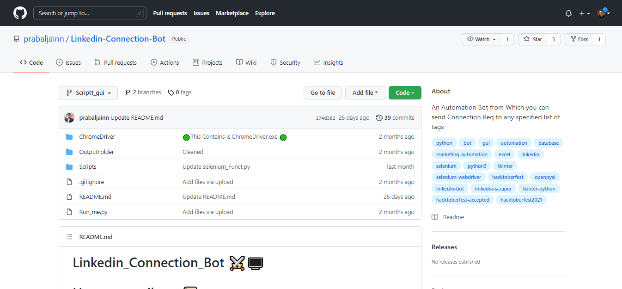Viewport: 622px width, 289px height.
Task: Click the ChromeDriver folder icon
Action: 69,137
